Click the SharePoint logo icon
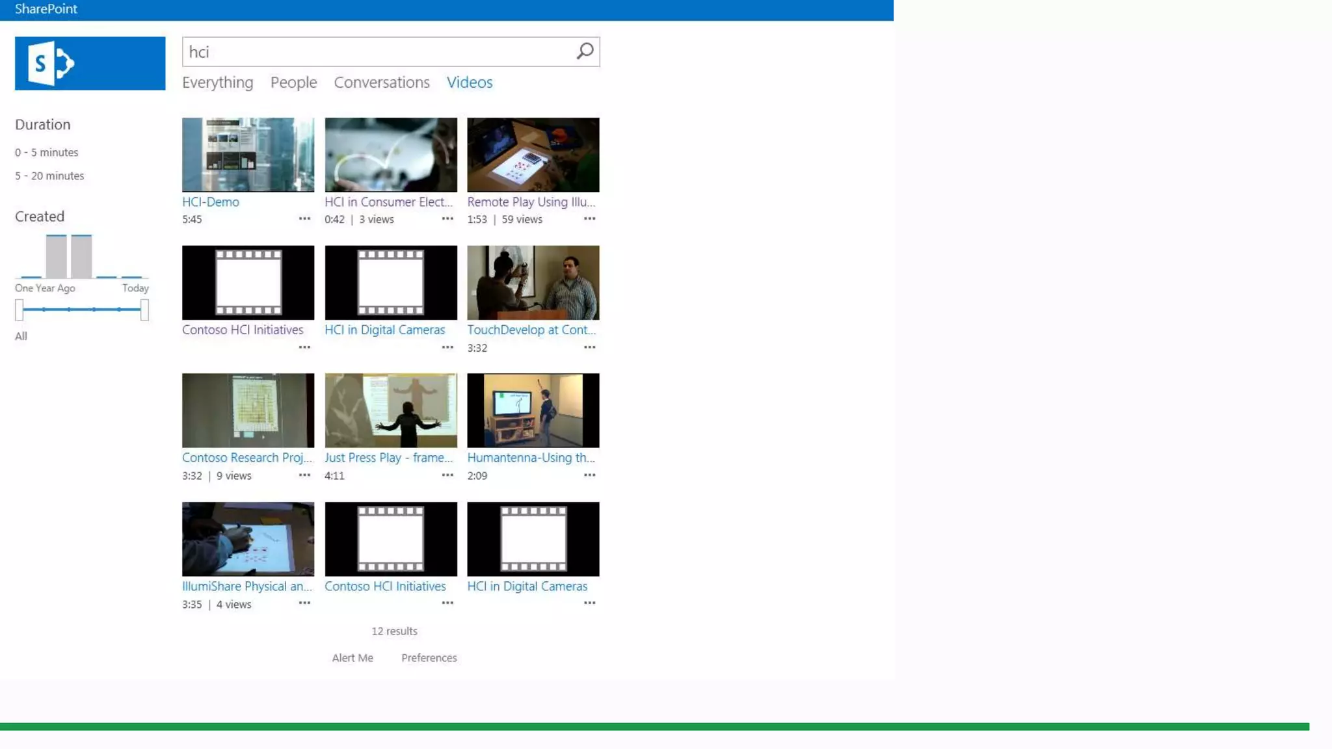The width and height of the screenshot is (1332, 749). [90, 63]
